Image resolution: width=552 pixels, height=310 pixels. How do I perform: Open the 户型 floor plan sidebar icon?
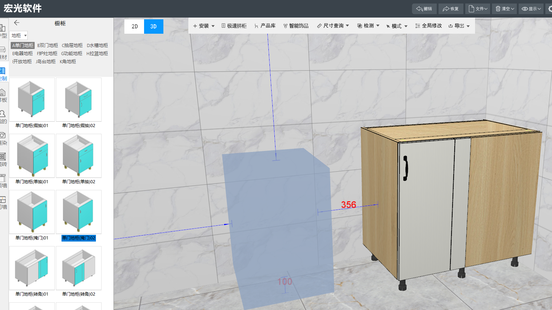pyautogui.click(x=3, y=31)
